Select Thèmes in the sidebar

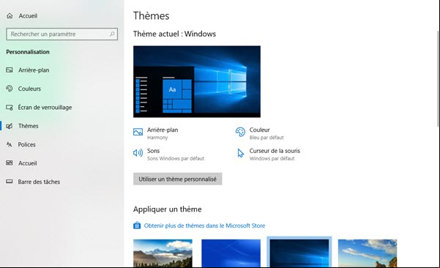(29, 126)
